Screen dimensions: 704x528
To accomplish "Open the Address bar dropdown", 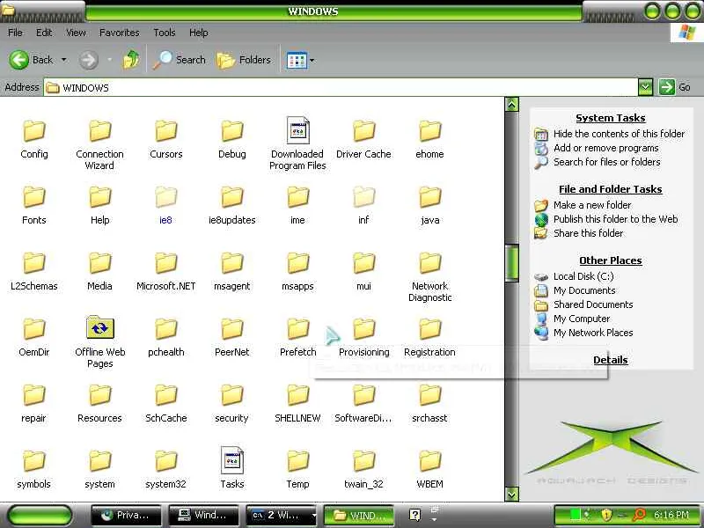I will click(x=645, y=87).
